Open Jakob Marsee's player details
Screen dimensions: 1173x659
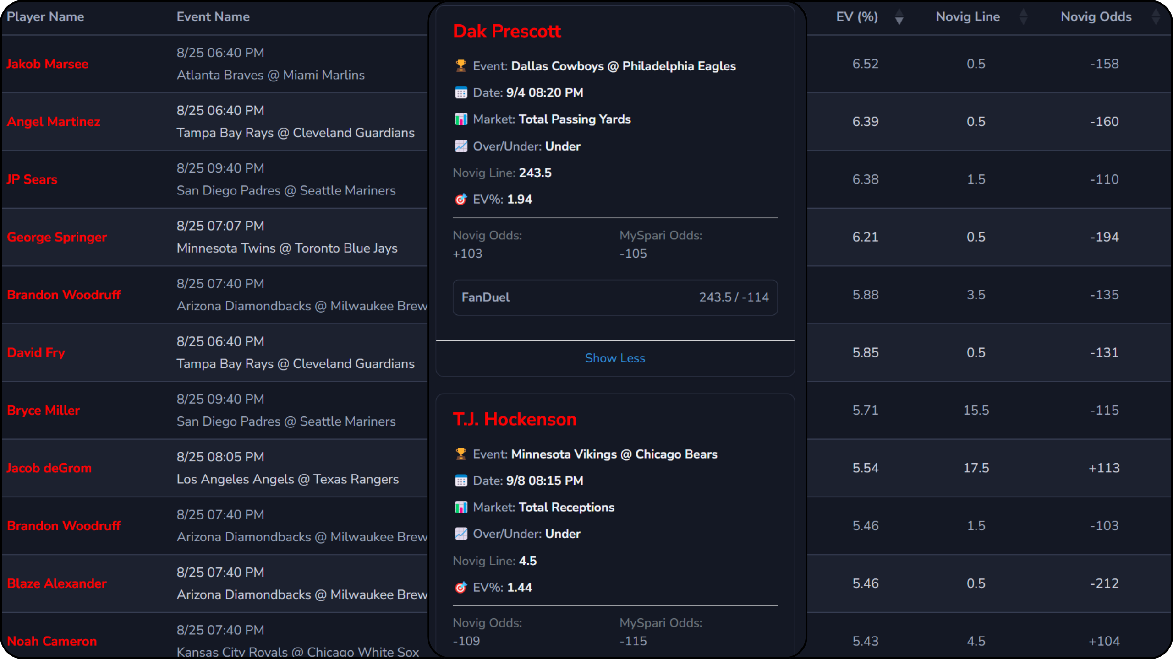48,64
